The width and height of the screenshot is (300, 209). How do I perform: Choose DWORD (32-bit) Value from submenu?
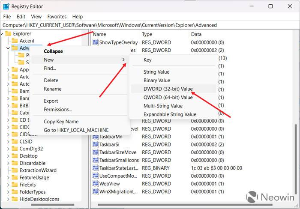168,89
